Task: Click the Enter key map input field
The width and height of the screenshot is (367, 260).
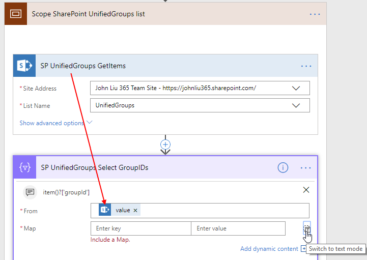Action: pos(140,228)
